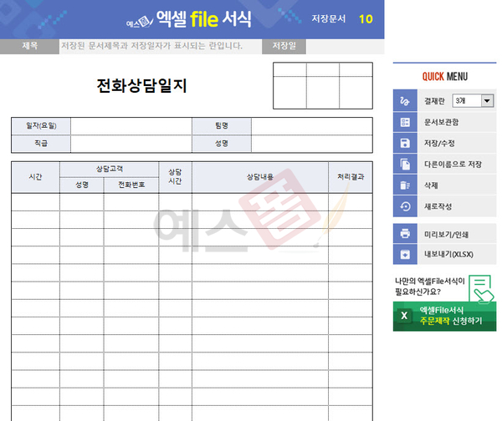Image resolution: width=502 pixels, height=421 pixels.
Task: Click the 전화번호 column header
Action: pos(131,185)
